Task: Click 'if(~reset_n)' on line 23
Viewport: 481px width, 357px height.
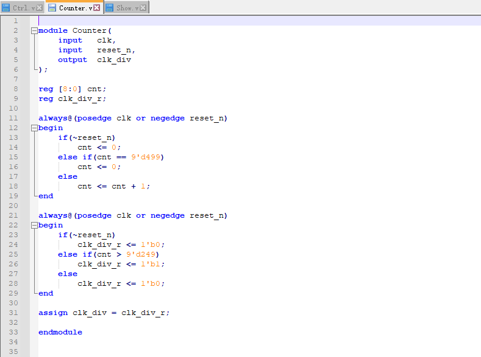Action: [x=87, y=235]
